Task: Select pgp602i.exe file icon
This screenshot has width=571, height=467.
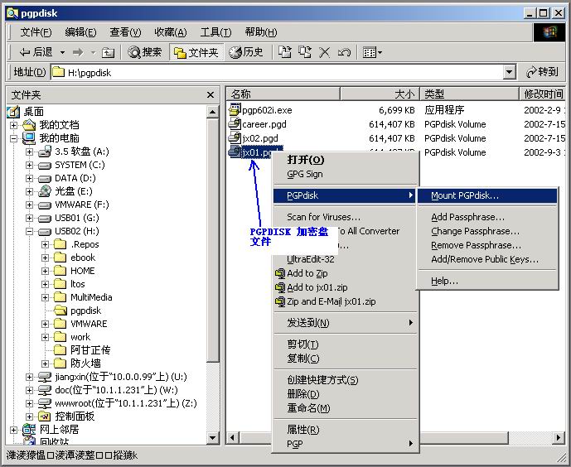Action: (235, 109)
